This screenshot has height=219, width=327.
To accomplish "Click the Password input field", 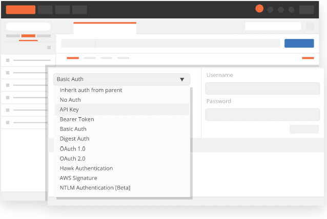I will 262,115.
